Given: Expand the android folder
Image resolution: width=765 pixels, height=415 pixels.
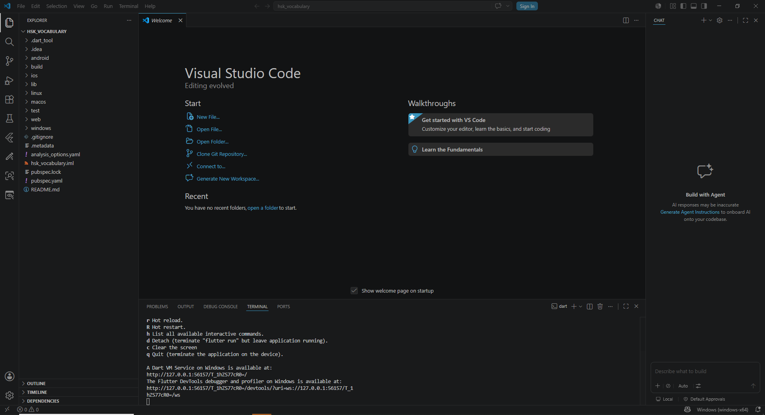Looking at the screenshot, I should (79, 58).
